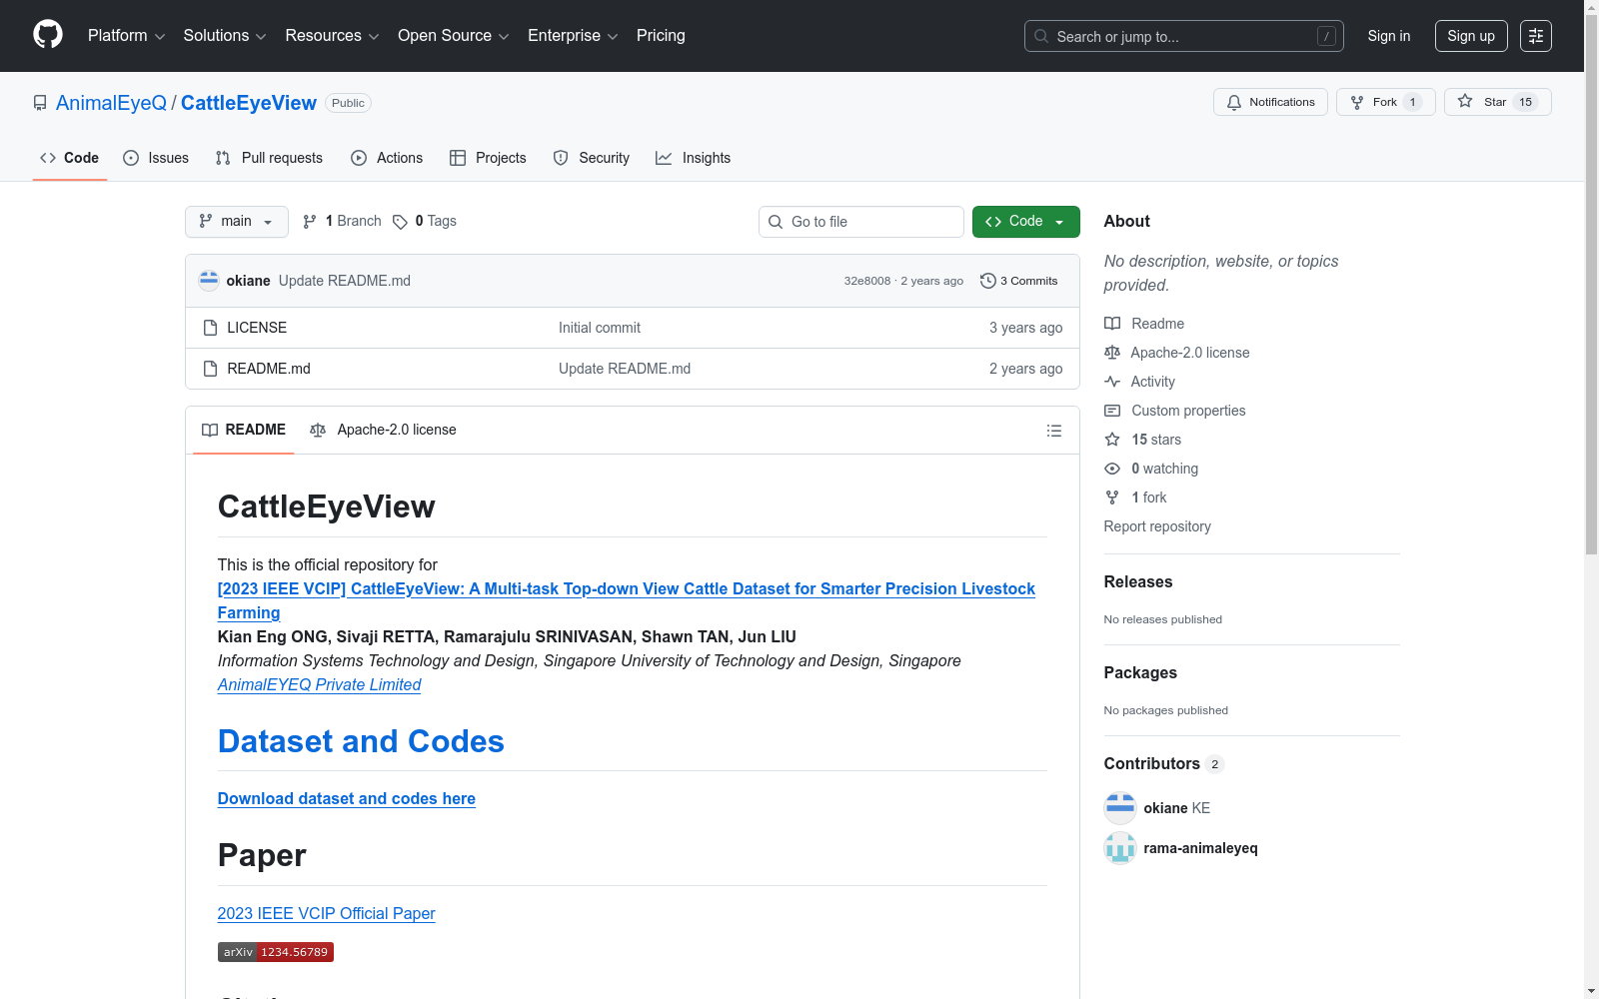
Task: View the Insights tab
Action: point(693,158)
